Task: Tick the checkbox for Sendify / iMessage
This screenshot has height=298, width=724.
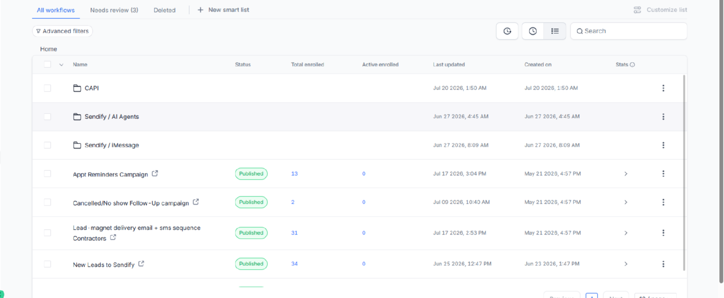Action: pos(47,145)
